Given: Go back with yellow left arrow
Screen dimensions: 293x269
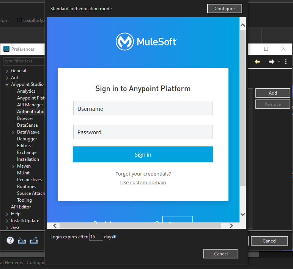Looking at the screenshot, I should [257, 62].
